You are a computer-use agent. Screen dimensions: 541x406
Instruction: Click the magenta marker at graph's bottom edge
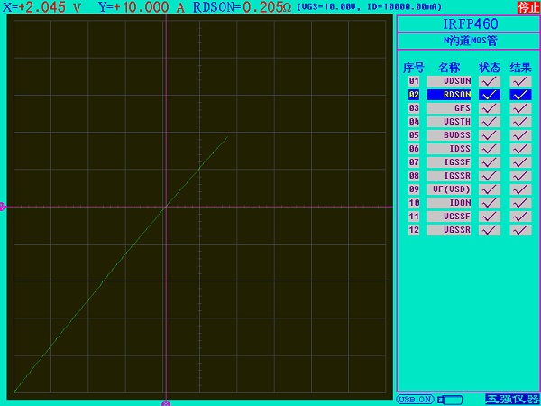165,402
